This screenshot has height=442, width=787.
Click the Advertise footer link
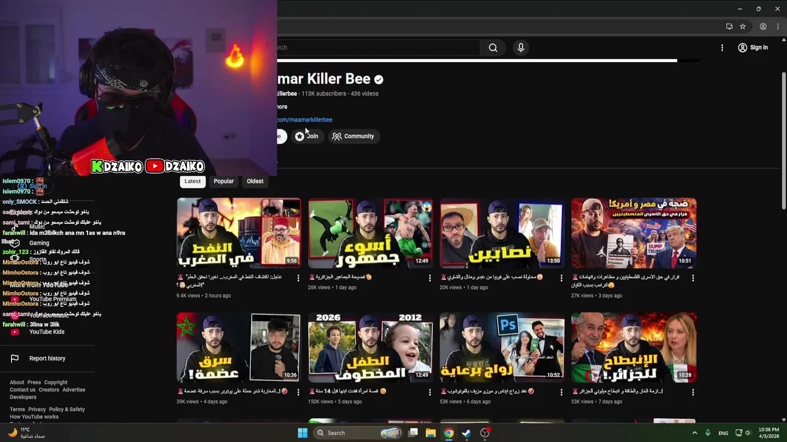[x=74, y=390]
